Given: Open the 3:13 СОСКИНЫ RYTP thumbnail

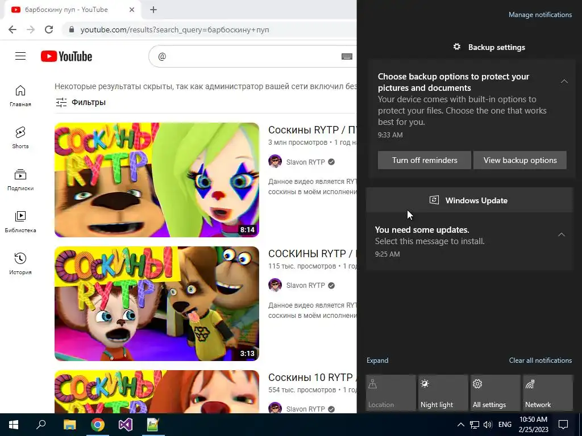Looking at the screenshot, I should tap(157, 304).
